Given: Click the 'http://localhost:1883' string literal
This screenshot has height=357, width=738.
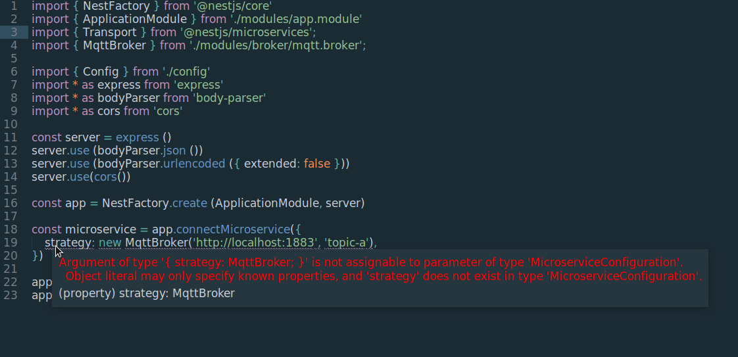Looking at the screenshot, I should [255, 242].
